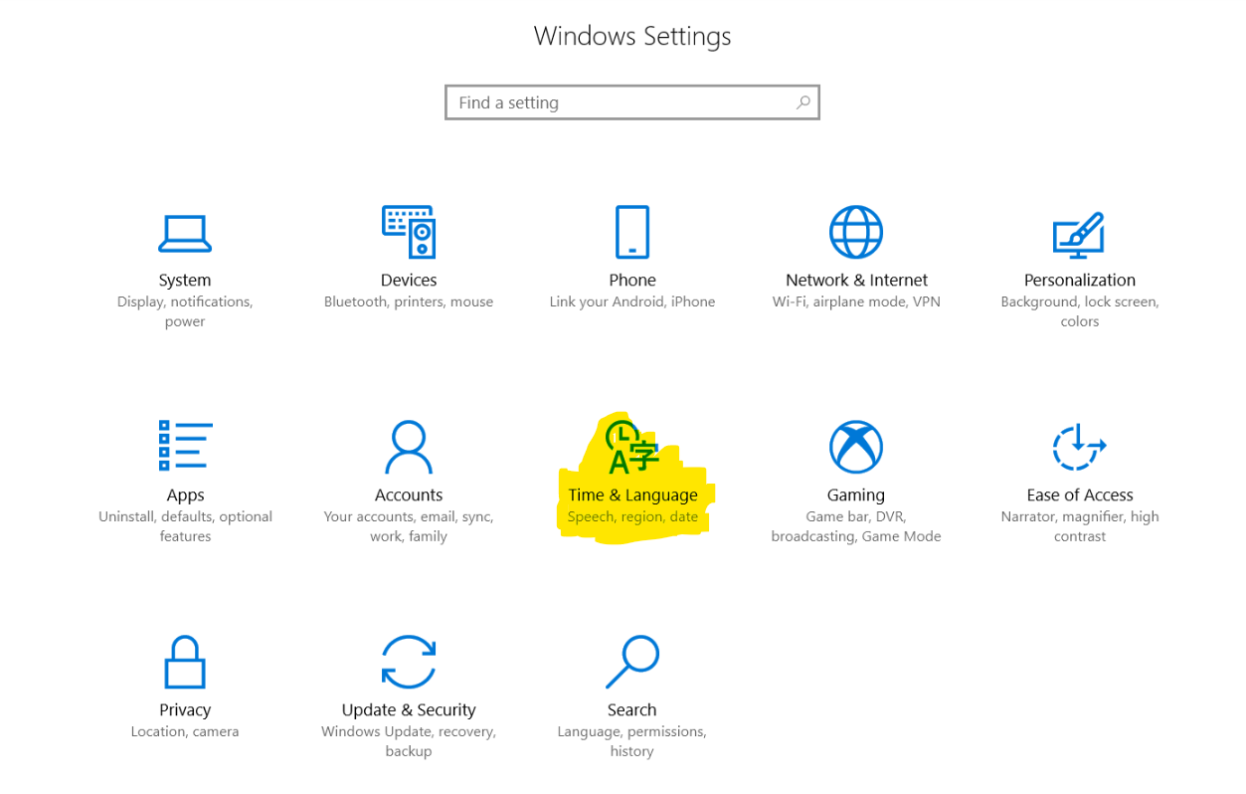The width and height of the screenshot is (1246, 794).
Task: Click the Update & Security label
Action: coord(409,710)
